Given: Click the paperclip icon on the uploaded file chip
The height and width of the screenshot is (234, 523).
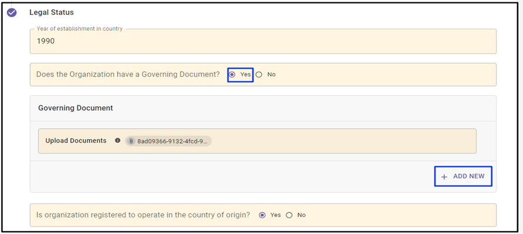Looking at the screenshot, I should 131,141.
